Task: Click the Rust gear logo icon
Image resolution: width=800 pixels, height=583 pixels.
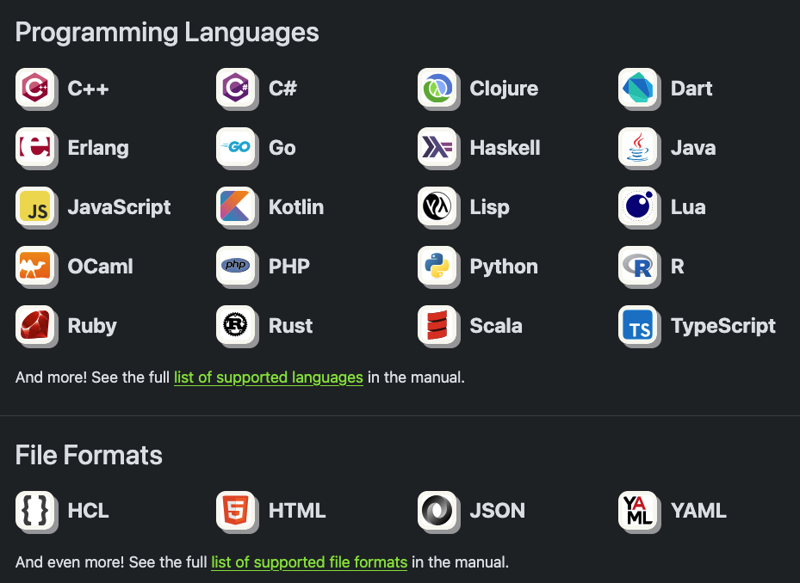Action: coord(236,325)
